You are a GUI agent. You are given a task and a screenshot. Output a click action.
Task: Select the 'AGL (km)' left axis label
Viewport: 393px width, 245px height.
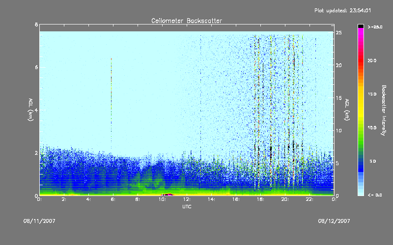pos(30,110)
